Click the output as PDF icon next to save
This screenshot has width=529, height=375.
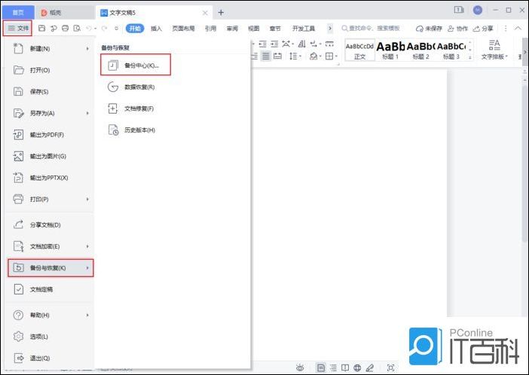coord(54,29)
